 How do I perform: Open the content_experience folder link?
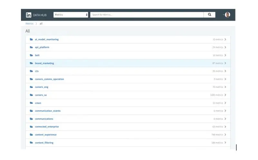tap(45, 134)
